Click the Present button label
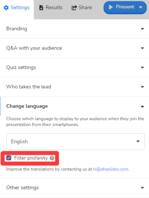Image resolution: width=149 pixels, height=198 pixels. tap(125, 7)
